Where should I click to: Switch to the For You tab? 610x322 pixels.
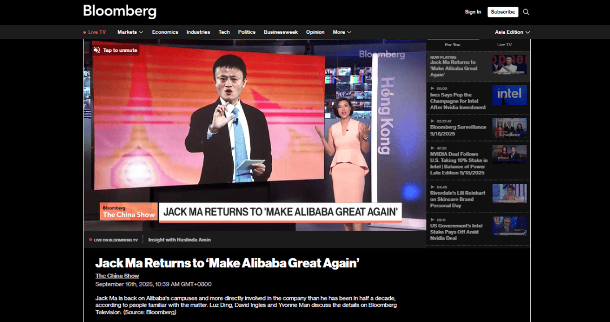click(452, 45)
